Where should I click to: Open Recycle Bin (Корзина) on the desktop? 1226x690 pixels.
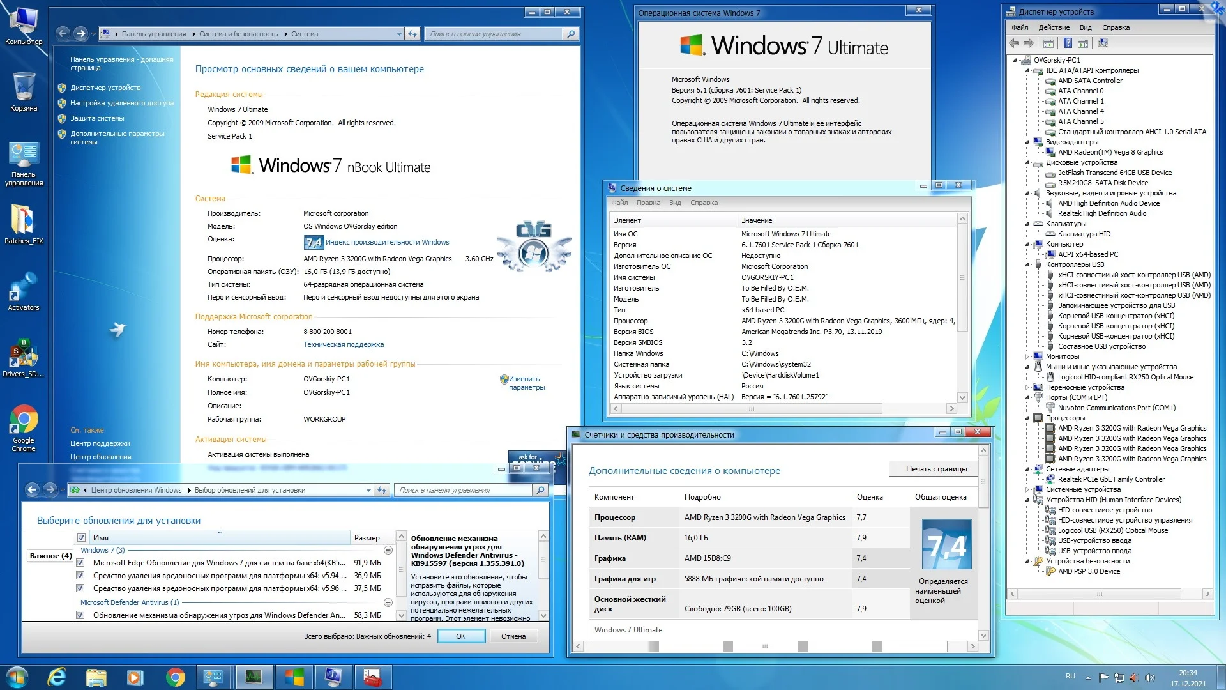click(x=23, y=88)
